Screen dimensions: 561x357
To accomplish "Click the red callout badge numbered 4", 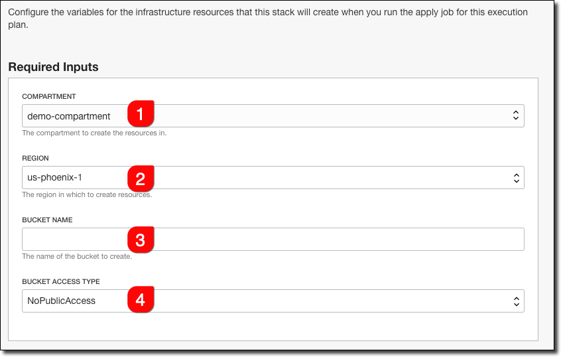I will click(140, 301).
